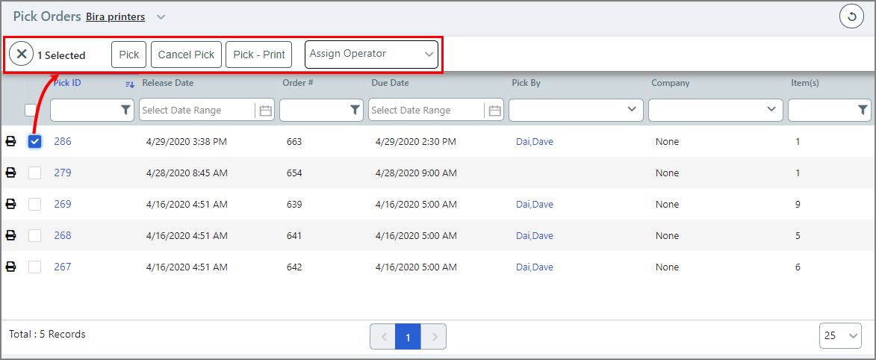Viewport: 876px width, 360px height.
Task: Clear selection with the X circle icon
Action: click(x=22, y=54)
